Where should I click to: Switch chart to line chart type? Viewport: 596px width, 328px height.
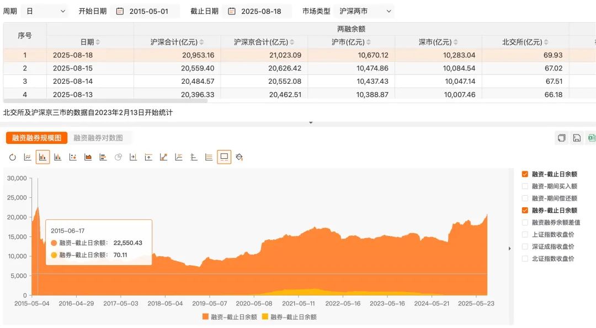pyautogui.click(x=28, y=157)
